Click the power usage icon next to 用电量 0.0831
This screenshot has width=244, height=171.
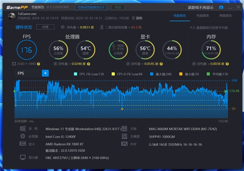pyautogui.click(x=63, y=27)
